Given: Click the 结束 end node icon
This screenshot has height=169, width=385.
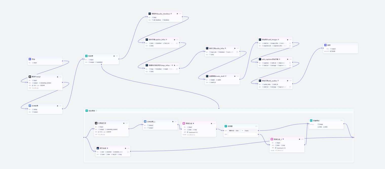Looking at the screenshot, I should [x=326, y=45].
